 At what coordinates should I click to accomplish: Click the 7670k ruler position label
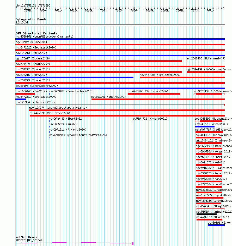[195, 10]
